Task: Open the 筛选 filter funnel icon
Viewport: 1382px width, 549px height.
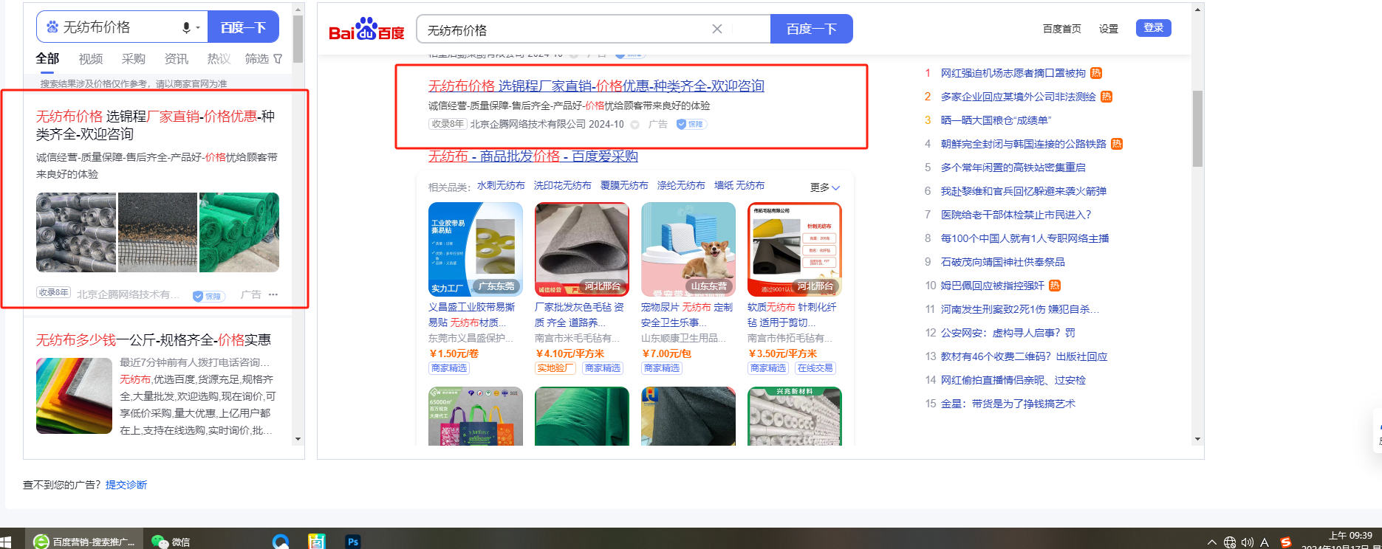Action: click(x=278, y=59)
